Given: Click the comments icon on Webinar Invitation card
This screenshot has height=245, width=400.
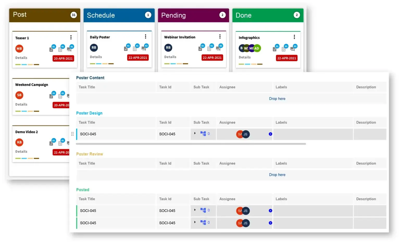Looking at the screenshot, I should click(219, 48).
